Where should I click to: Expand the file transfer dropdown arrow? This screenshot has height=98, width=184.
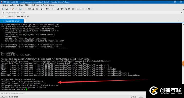pyautogui.click(x=44, y=9)
